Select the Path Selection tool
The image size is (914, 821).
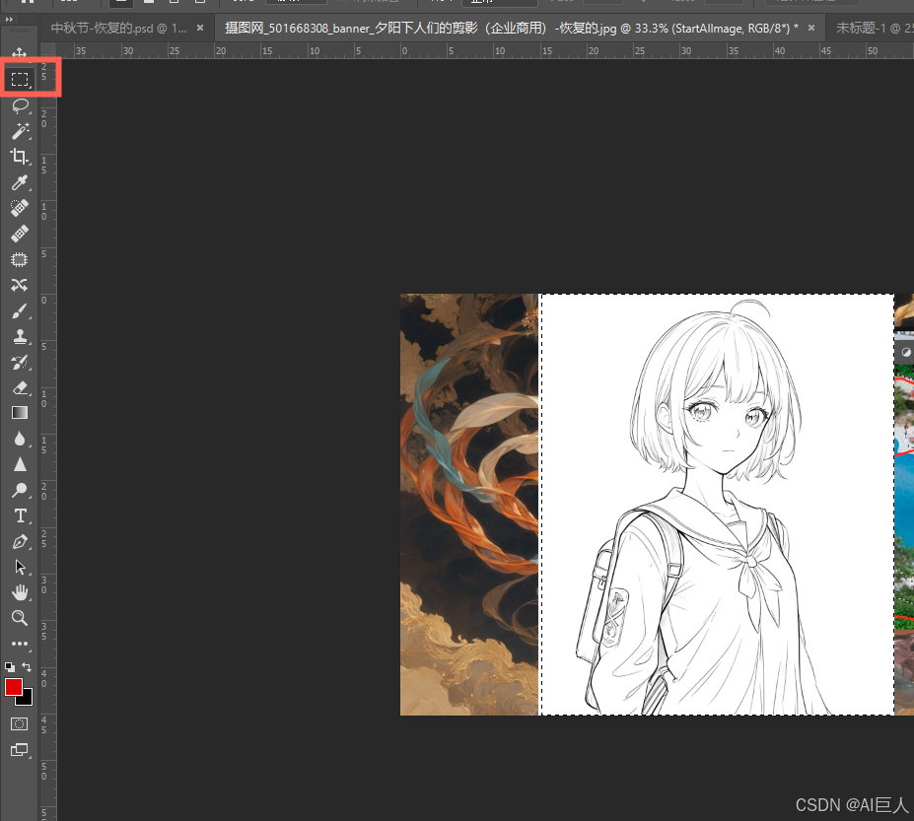[x=20, y=567]
